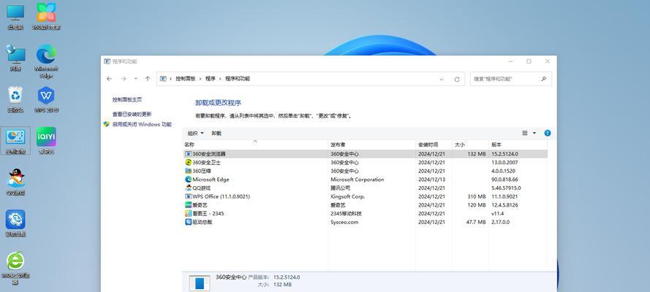650x292 pixels.
Task: Select the highlighted Control Panel desktop icon
Action: tap(15, 141)
